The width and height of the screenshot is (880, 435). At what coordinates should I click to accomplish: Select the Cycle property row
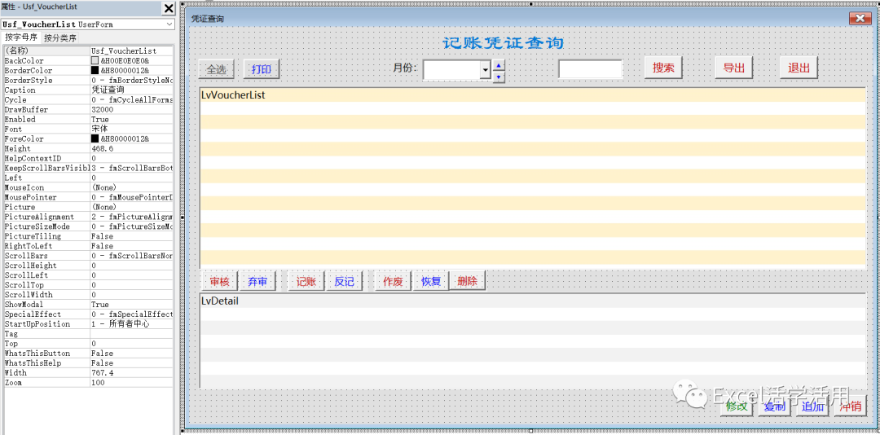[88, 100]
